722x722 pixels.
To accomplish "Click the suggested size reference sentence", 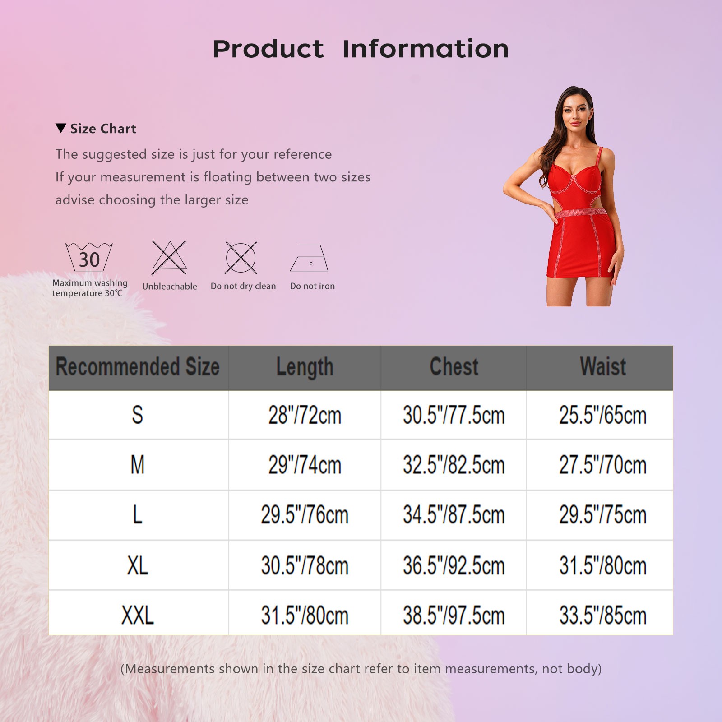I will [194, 154].
